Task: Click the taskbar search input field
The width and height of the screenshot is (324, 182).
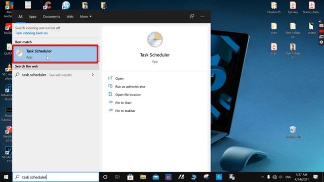Action: pyautogui.click(x=56, y=177)
